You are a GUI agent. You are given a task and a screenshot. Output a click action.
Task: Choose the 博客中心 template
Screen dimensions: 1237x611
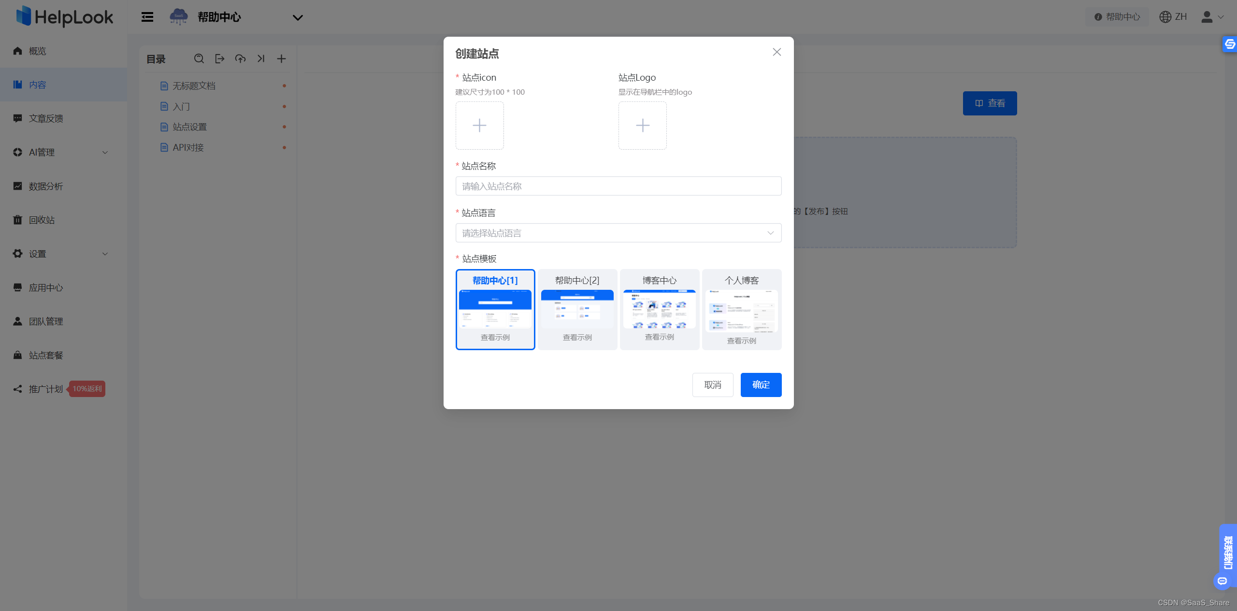click(x=659, y=309)
